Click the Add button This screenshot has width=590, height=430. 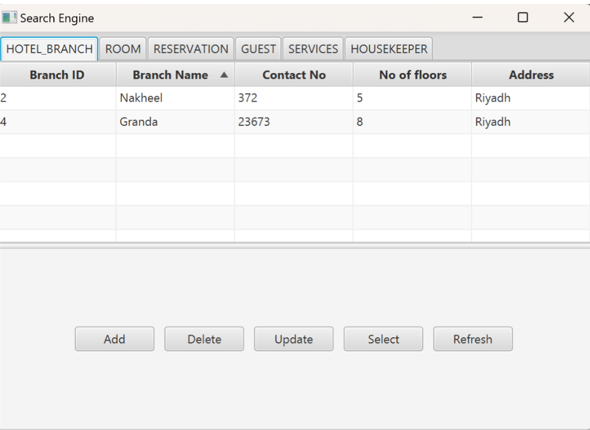click(115, 338)
